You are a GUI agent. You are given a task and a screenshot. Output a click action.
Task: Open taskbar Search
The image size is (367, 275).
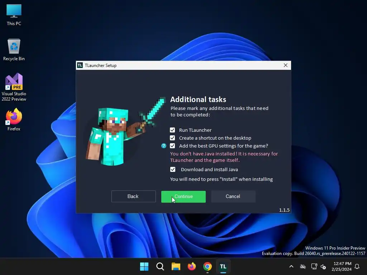click(x=160, y=266)
